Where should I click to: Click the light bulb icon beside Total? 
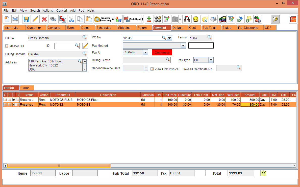[x=263, y=173]
